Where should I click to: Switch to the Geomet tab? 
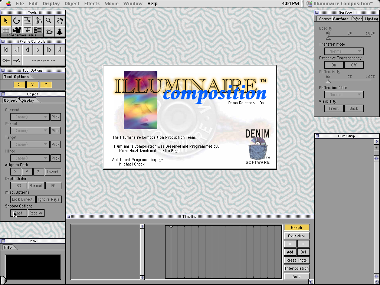point(325,19)
